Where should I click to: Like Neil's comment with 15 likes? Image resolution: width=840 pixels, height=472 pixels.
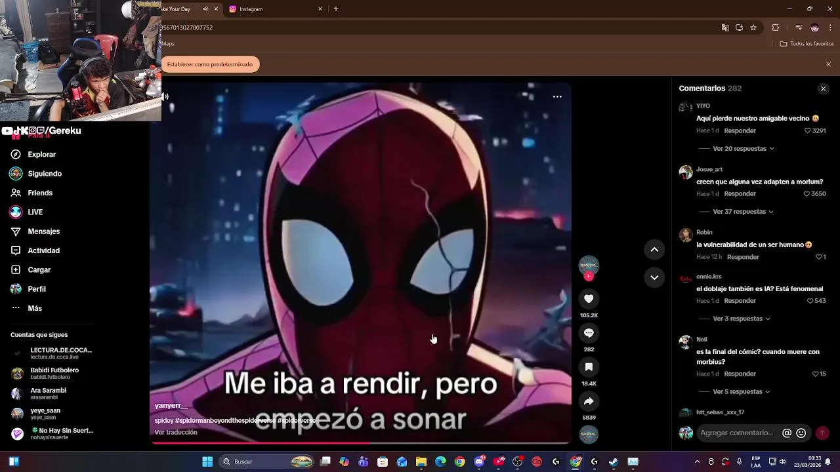[x=815, y=374]
